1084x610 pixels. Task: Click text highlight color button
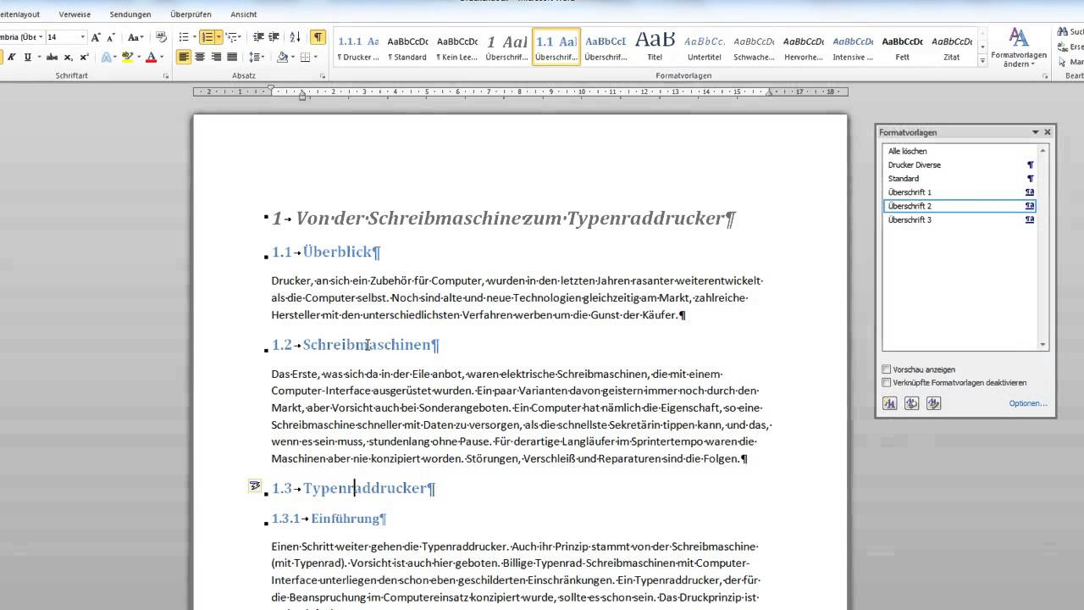click(x=127, y=58)
